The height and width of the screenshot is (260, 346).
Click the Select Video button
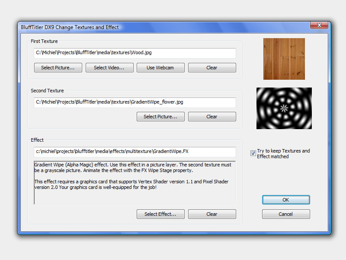coord(109,68)
